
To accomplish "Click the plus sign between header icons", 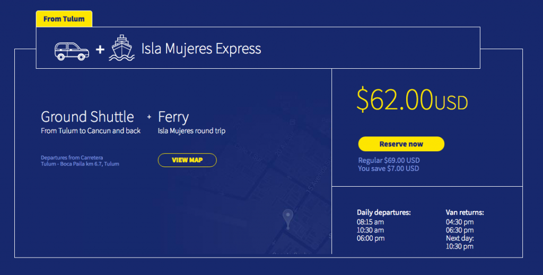I will pos(100,50).
